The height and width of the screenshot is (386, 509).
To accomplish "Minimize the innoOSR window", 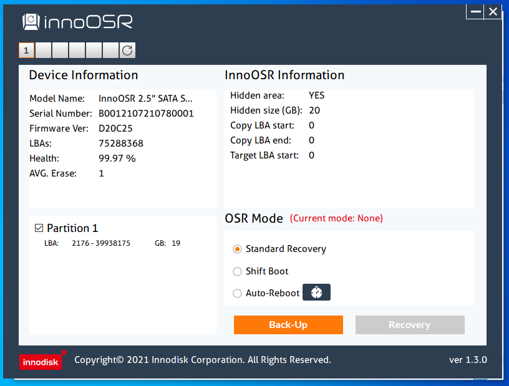I will tap(475, 12).
